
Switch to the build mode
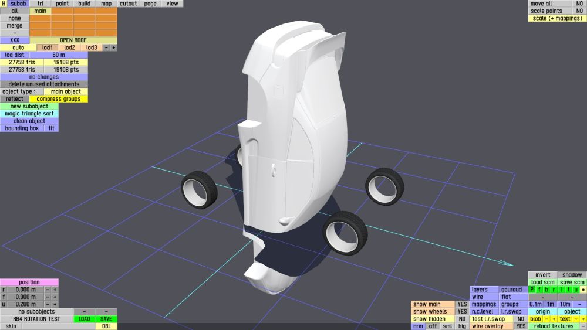(x=84, y=4)
